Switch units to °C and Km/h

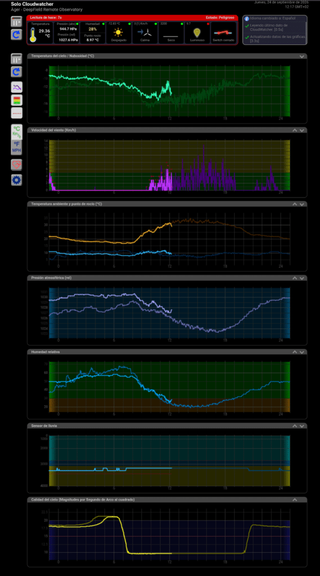16,131
